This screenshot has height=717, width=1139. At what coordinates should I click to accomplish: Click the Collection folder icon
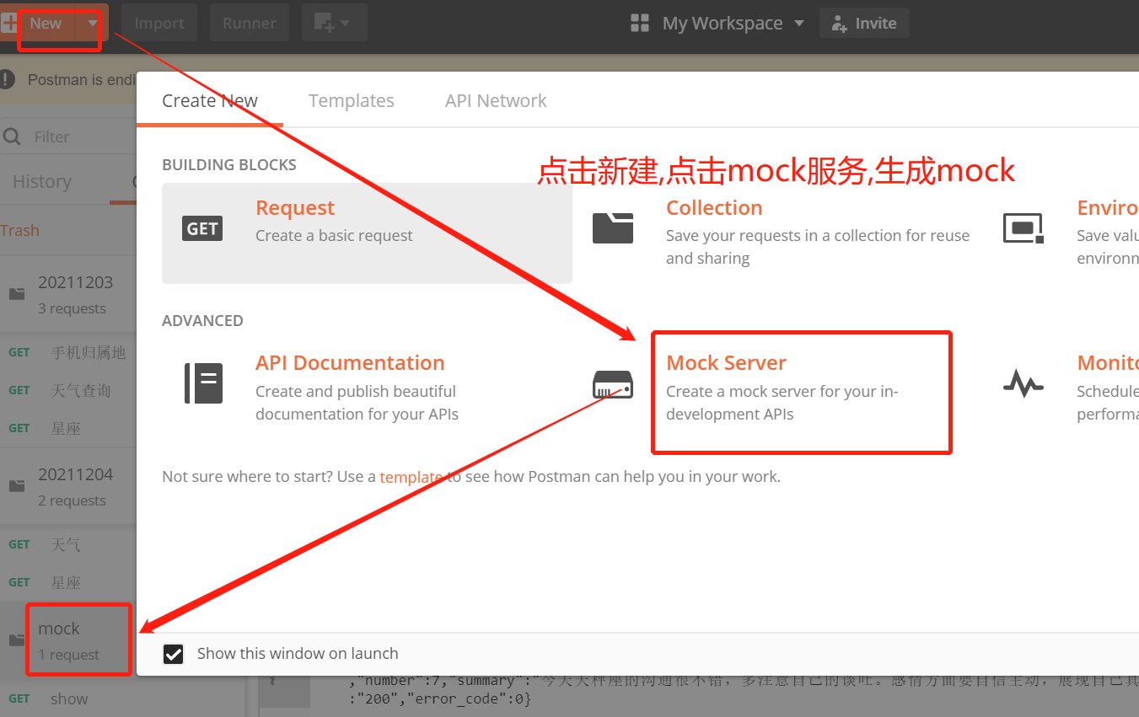pos(613,227)
